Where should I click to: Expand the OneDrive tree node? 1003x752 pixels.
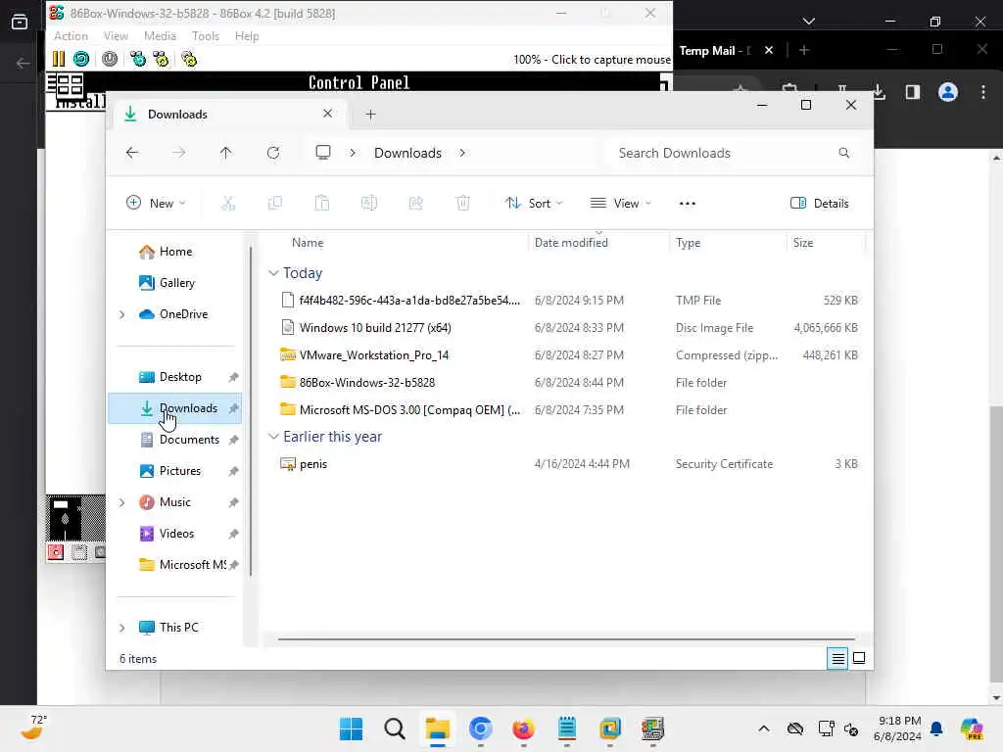(121, 314)
